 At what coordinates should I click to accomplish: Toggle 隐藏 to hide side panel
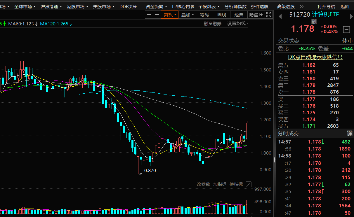(x=256, y=15)
